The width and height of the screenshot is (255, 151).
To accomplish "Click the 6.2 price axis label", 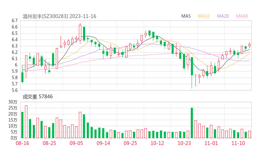I will click(14, 52).
